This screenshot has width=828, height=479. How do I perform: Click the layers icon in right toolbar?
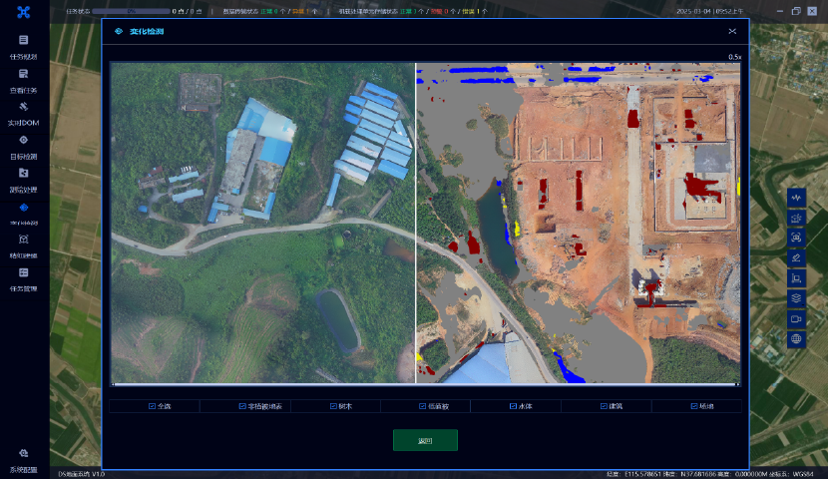tap(796, 297)
